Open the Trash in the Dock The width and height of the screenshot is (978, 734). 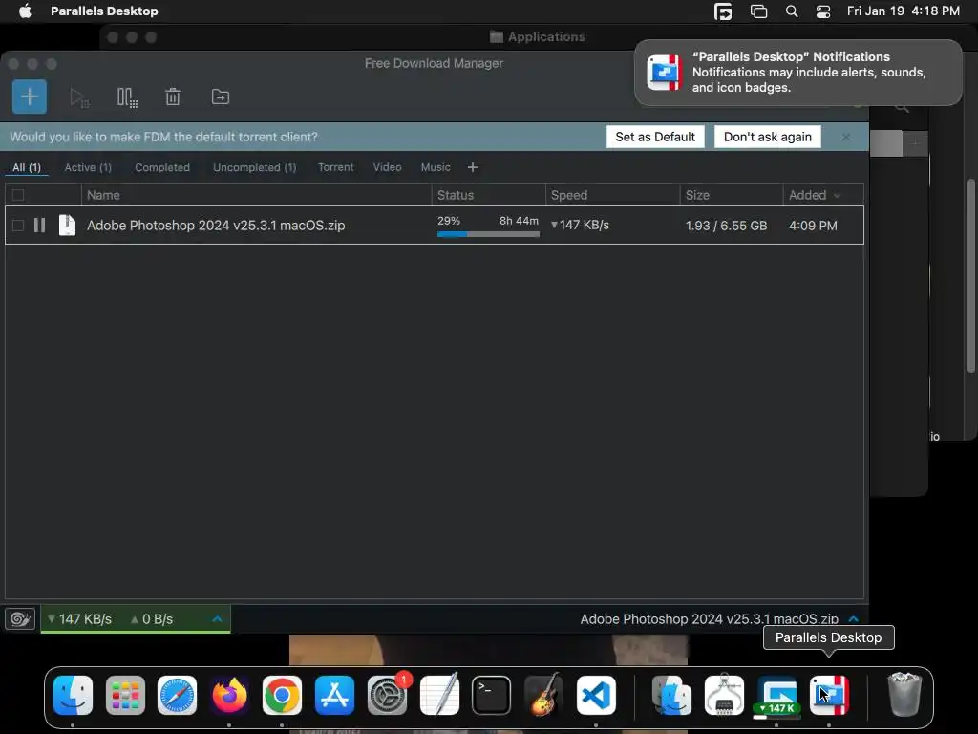click(904, 694)
